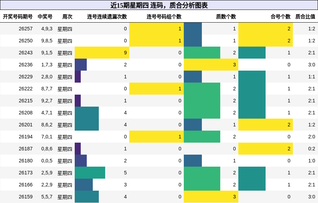Click issue number 26187
The width and height of the screenshot is (318, 203).
click(x=25, y=149)
